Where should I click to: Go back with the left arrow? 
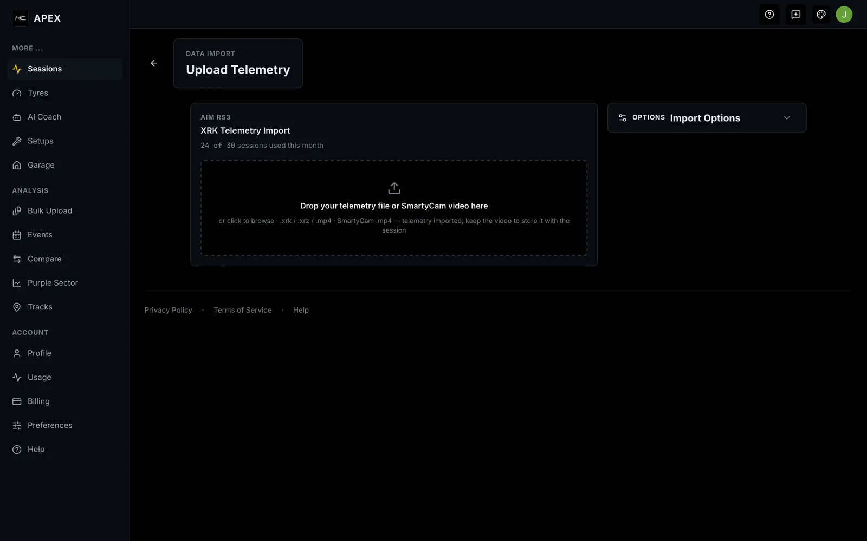tap(154, 63)
